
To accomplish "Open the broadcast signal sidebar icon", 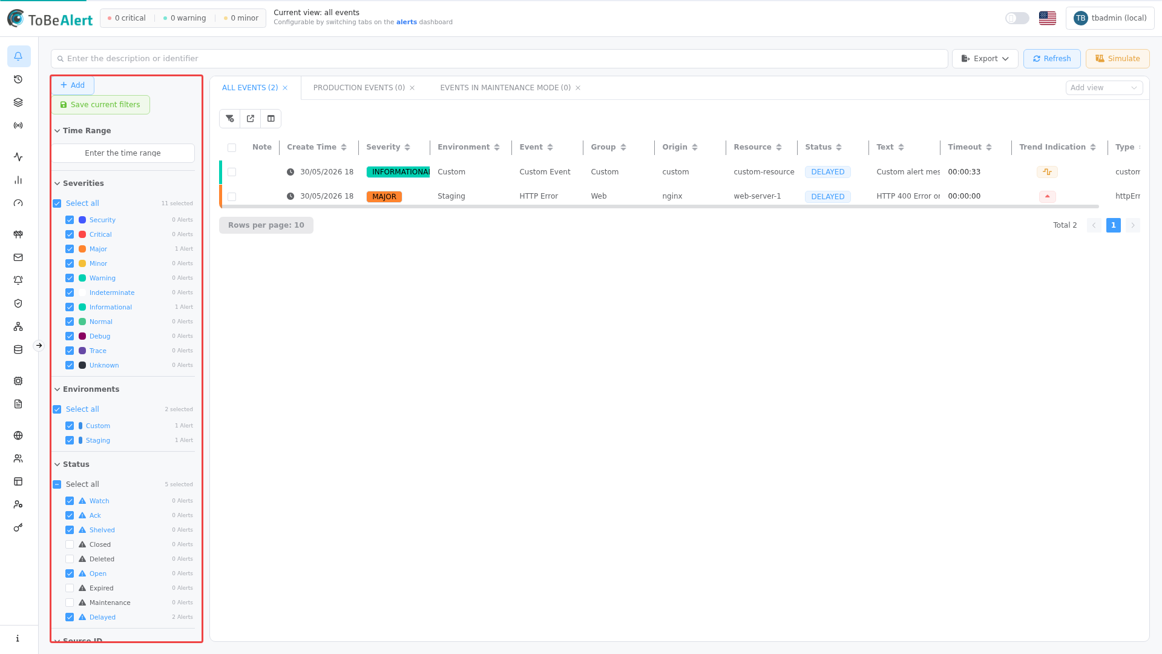I will 18,125.
